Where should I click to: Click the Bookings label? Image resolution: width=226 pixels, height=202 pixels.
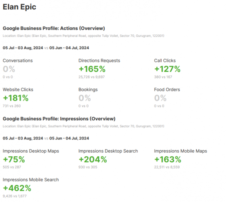tap(88, 90)
